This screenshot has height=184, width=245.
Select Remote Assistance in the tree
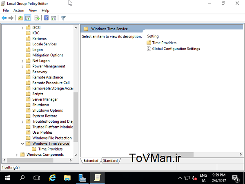(x=47, y=77)
